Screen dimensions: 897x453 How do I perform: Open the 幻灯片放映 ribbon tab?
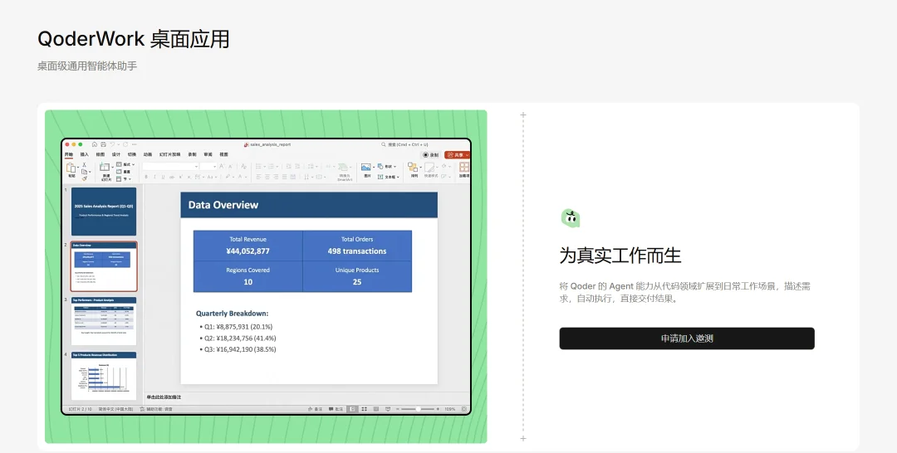click(170, 155)
